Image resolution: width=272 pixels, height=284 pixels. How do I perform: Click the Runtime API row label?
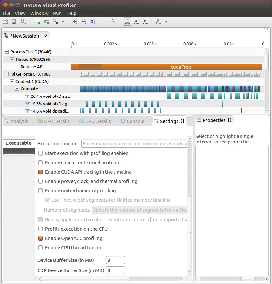coord(32,67)
